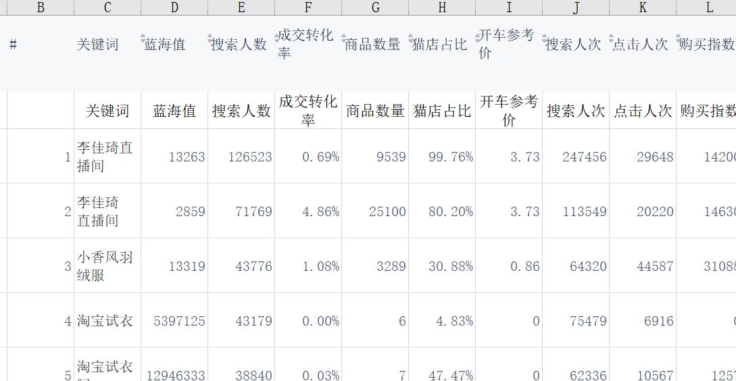
Task: Click sort arrows before 点击人次 in gray strip
Action: 611,38
